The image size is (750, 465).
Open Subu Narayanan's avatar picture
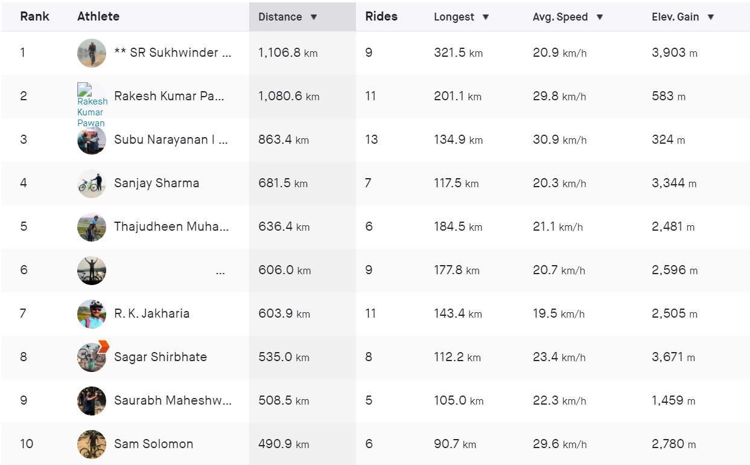(x=92, y=140)
